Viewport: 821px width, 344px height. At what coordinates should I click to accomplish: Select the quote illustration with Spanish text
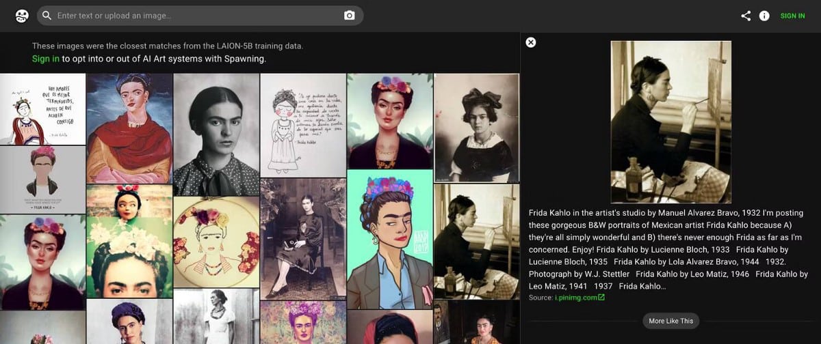point(43,109)
